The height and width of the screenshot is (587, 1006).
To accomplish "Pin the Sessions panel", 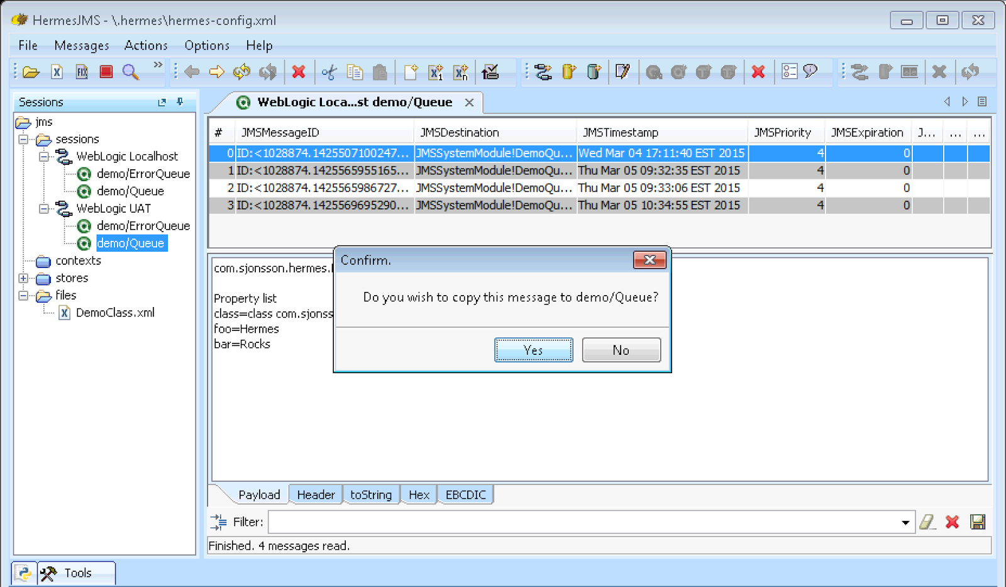I will 180,102.
